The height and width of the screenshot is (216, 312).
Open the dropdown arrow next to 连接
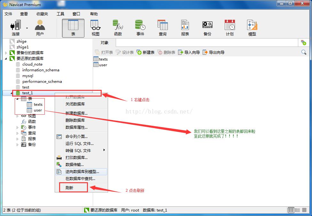click(27, 28)
